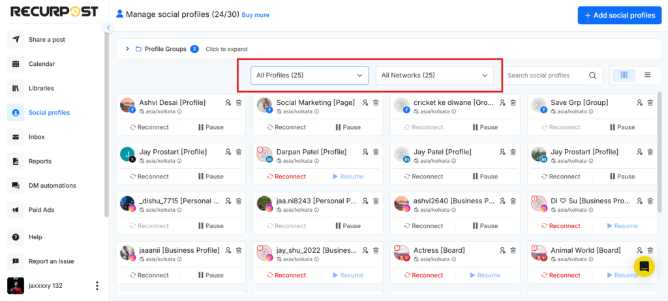Open the chat support widget

pyautogui.click(x=644, y=266)
